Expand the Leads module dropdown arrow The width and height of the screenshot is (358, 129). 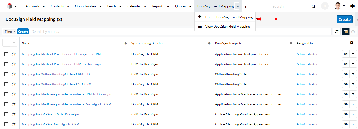tap(120, 6)
